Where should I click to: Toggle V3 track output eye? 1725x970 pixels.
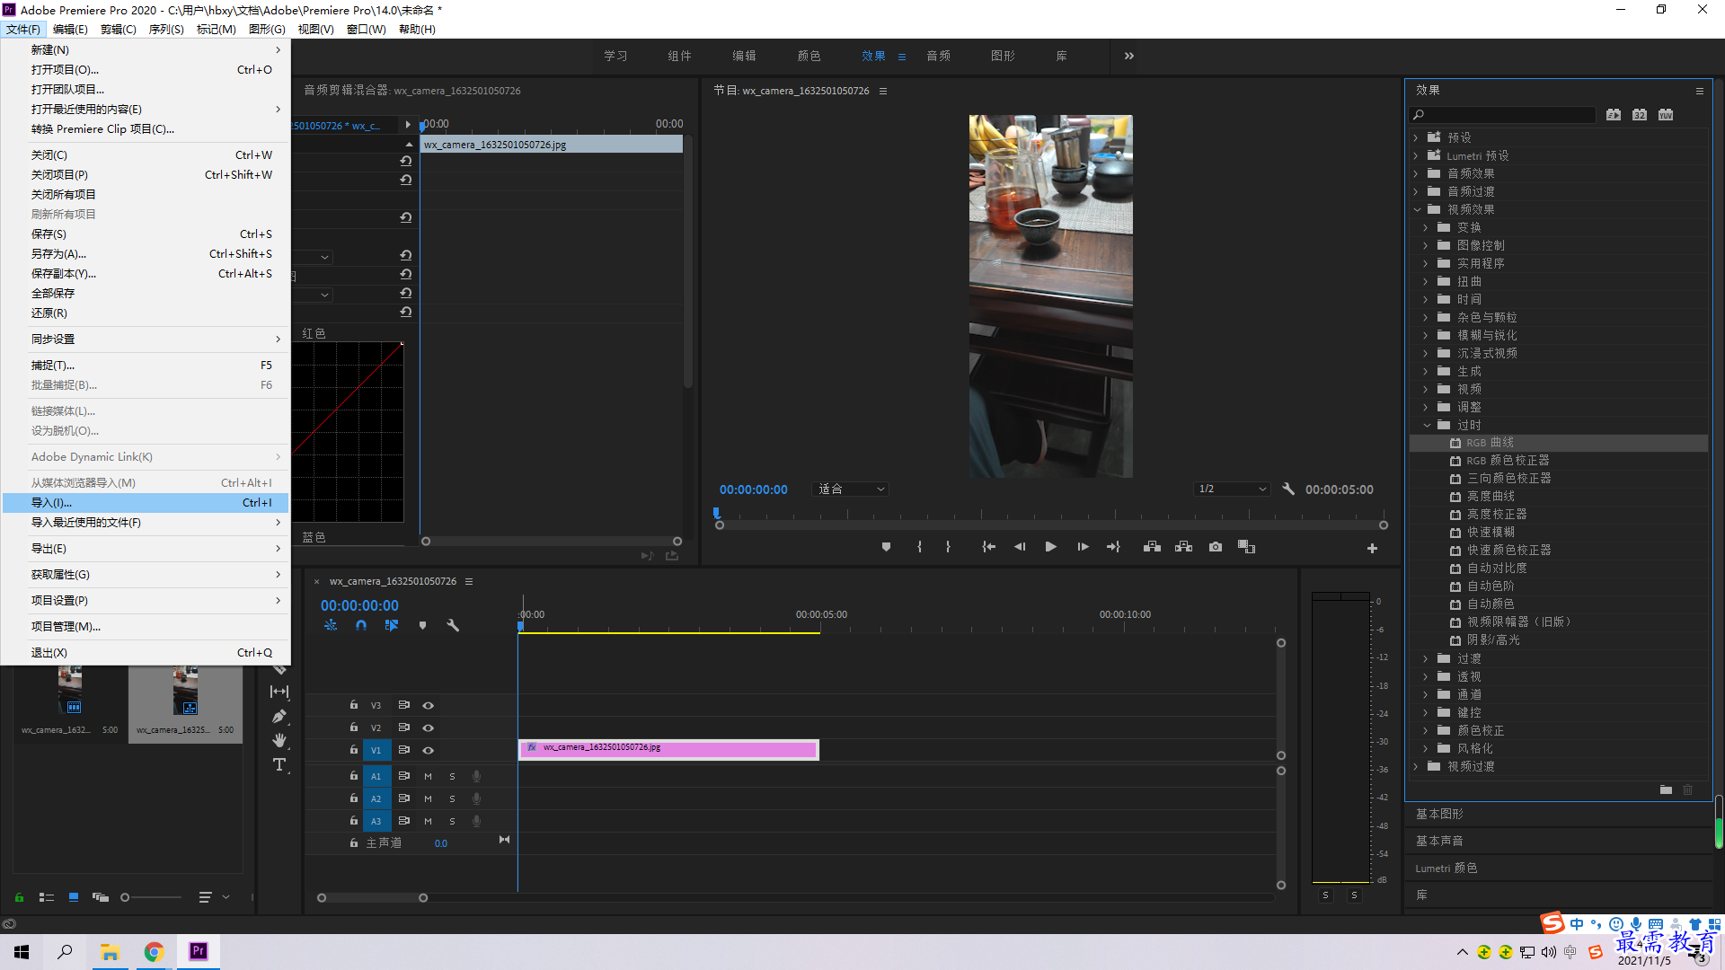point(428,705)
